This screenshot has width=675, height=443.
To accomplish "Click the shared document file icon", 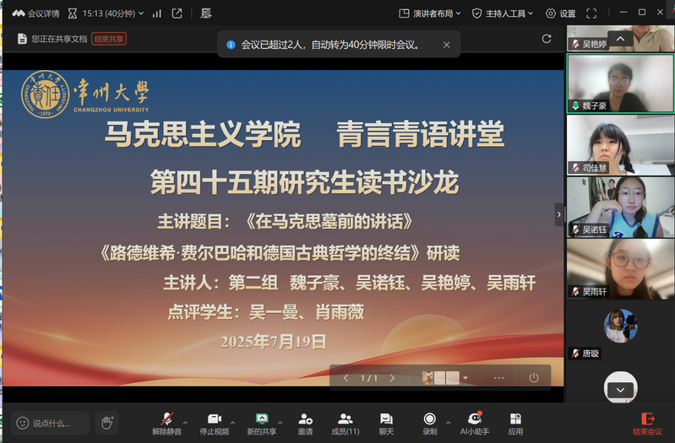I will pyautogui.click(x=22, y=39).
